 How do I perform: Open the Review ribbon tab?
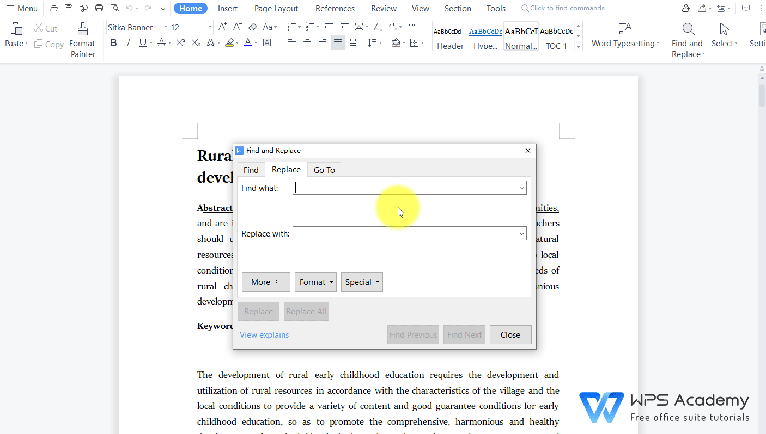(x=384, y=8)
